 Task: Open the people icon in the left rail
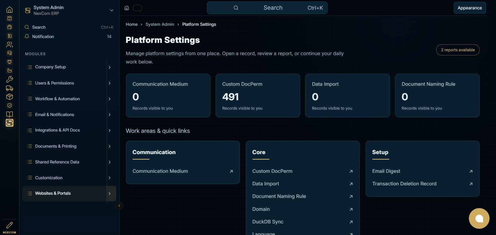click(x=10, y=44)
